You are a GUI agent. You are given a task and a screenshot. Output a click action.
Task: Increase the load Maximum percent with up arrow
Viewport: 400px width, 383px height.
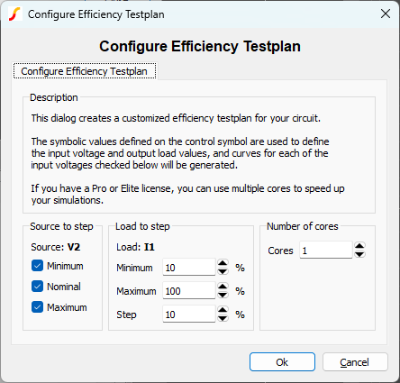223,287
